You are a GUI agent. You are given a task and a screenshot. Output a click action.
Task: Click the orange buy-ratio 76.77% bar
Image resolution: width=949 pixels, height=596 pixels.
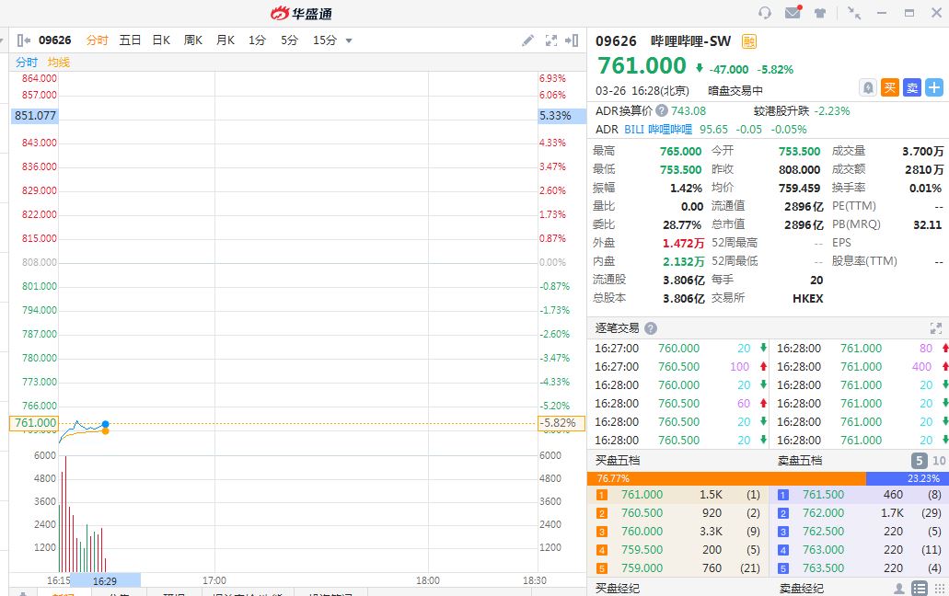tap(726, 478)
